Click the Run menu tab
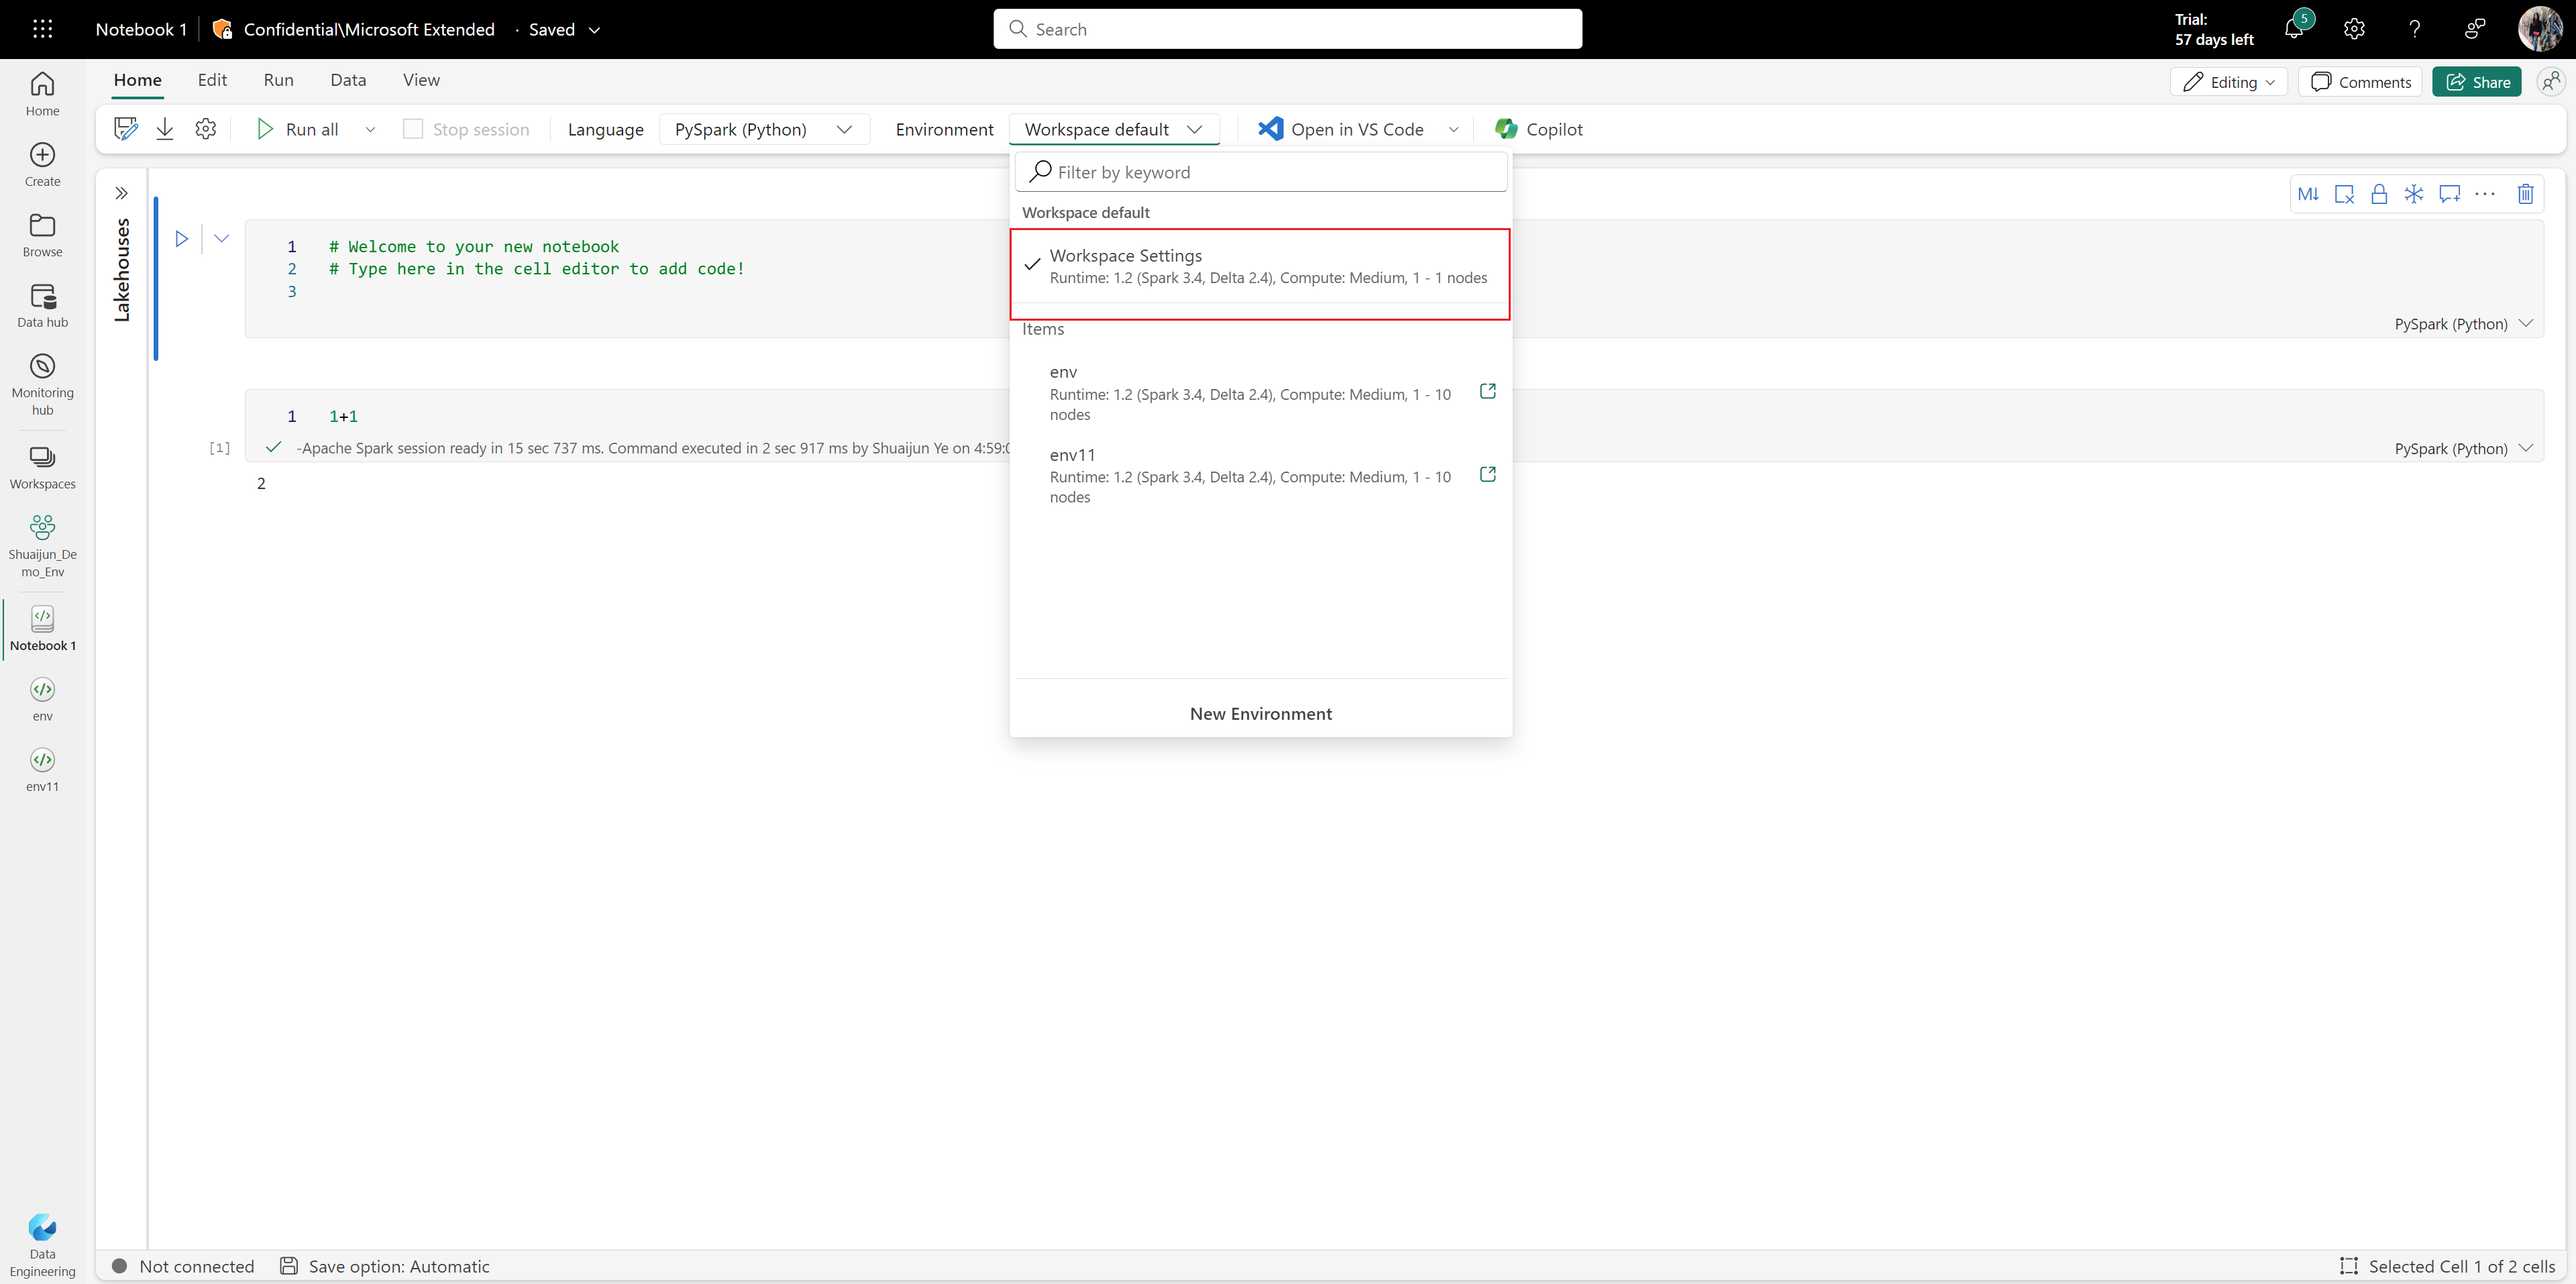 click(x=279, y=78)
